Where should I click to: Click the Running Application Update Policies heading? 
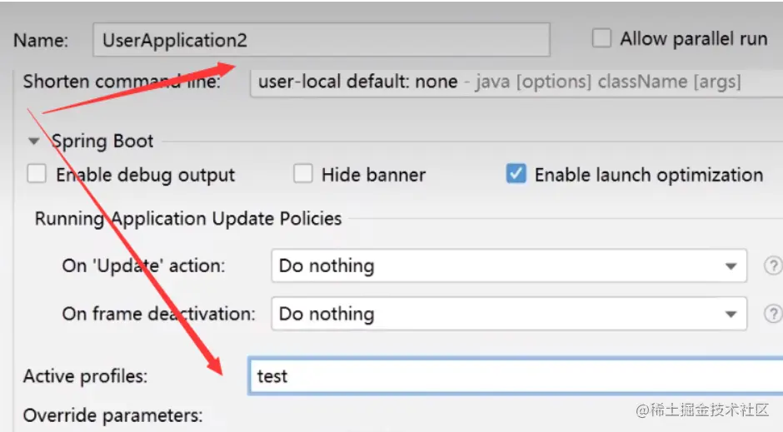[x=188, y=219]
